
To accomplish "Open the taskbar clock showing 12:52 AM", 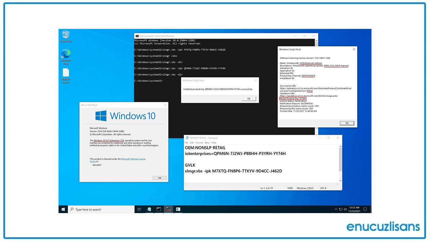I will 354,209.
